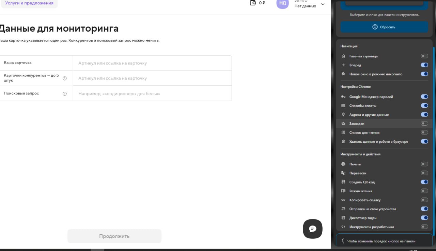Expand the account dropdown chevron
The width and height of the screenshot is (436, 251).
click(x=323, y=4)
